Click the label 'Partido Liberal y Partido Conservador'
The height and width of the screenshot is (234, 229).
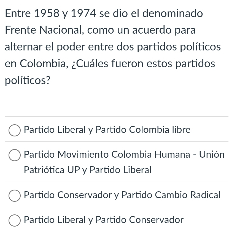pyautogui.click(x=104, y=220)
